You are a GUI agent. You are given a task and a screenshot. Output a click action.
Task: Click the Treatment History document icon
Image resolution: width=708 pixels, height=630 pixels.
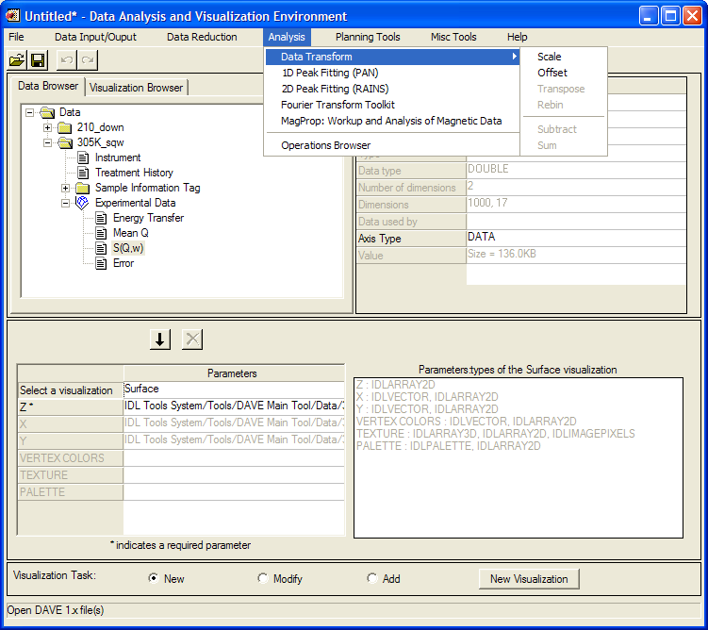pyautogui.click(x=83, y=173)
